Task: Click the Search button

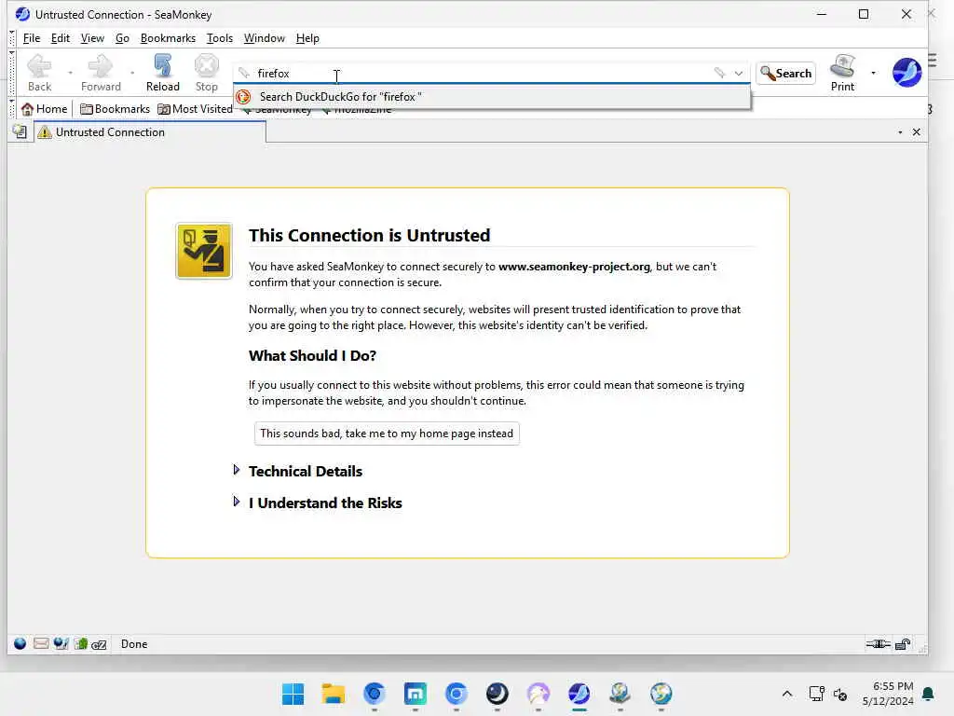Action: point(786,73)
